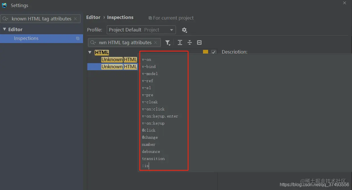Screen dimensions: 352x190
Task: Click the v-on:click attribute entry
Action: [153, 109]
